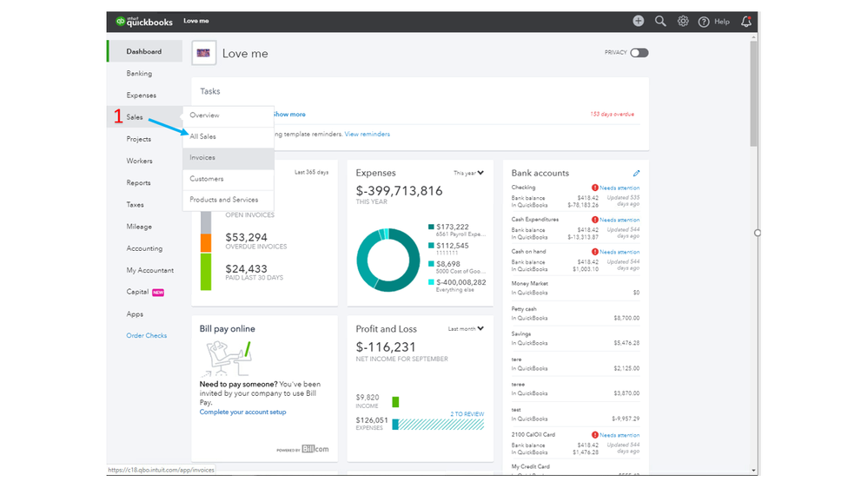Open Banking in the sidebar
Image resolution: width=868 pixels, height=488 pixels.
click(x=144, y=73)
